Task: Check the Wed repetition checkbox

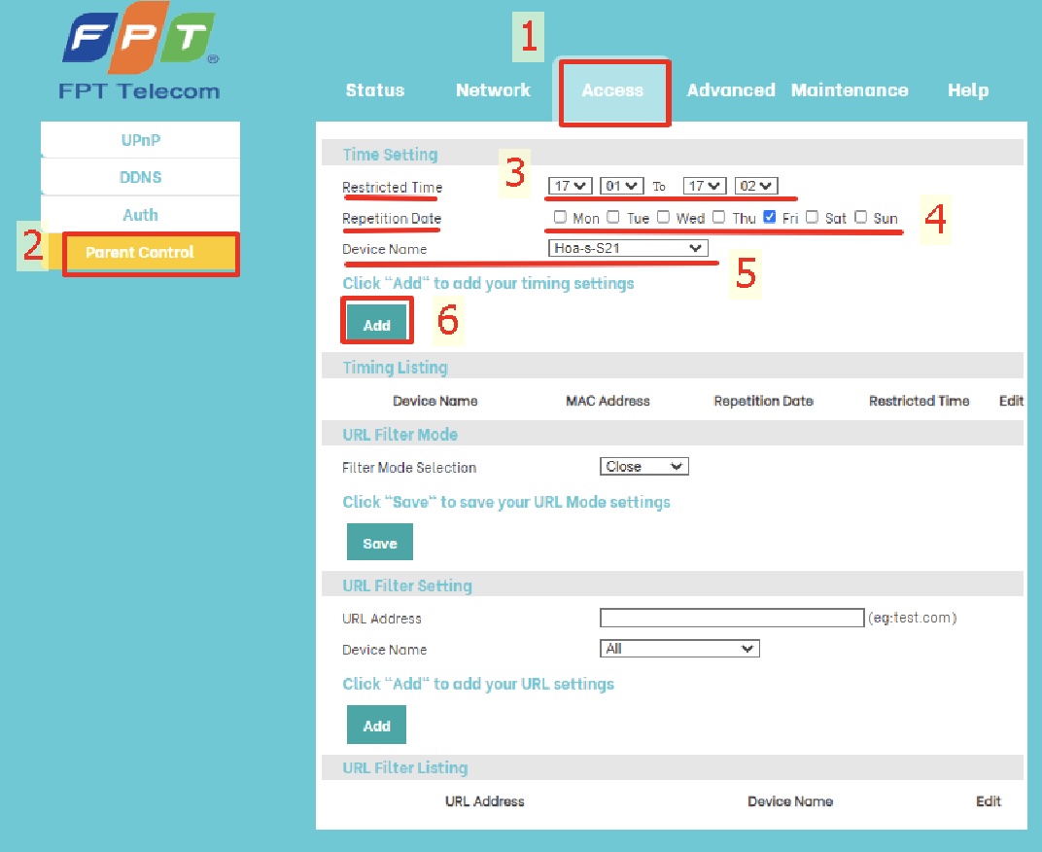Action: point(663,217)
